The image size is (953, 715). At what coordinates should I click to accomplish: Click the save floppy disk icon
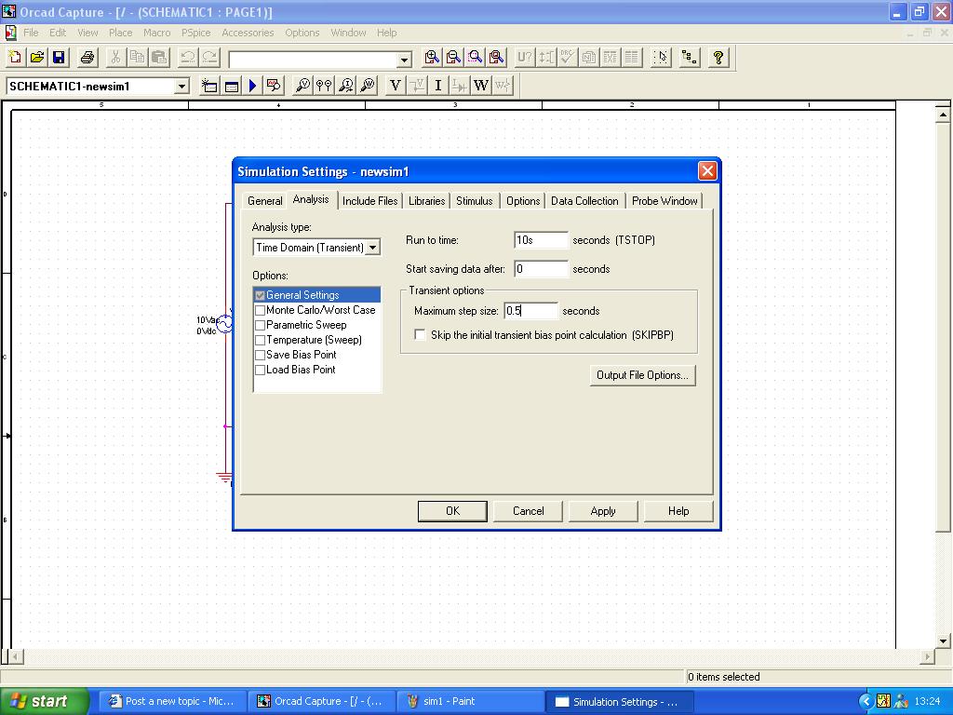[x=59, y=57]
